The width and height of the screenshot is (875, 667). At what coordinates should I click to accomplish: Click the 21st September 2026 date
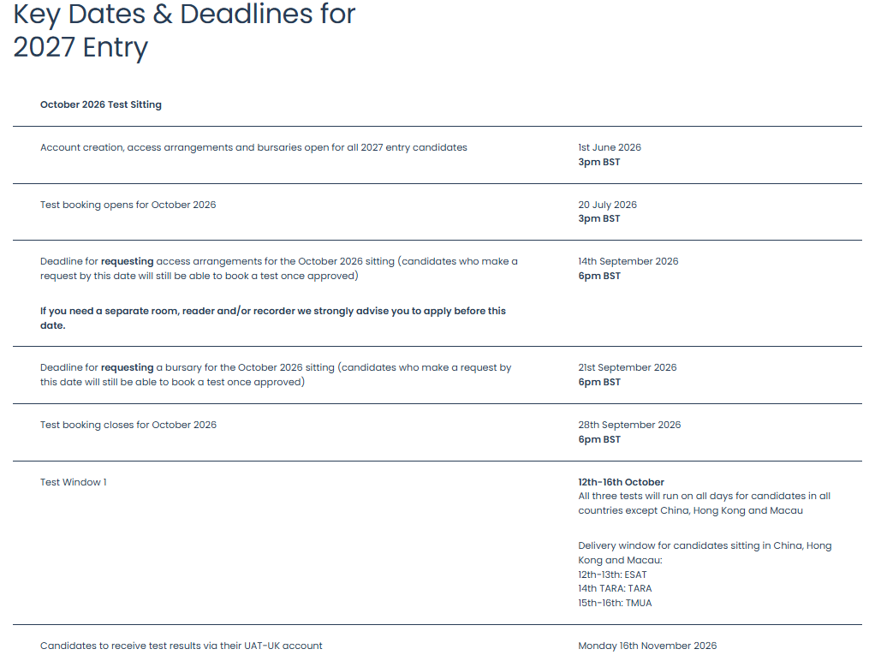tap(628, 367)
